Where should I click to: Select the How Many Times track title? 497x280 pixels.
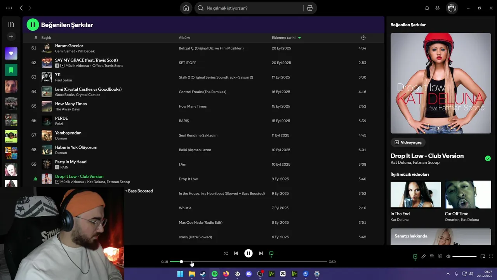pos(71,104)
